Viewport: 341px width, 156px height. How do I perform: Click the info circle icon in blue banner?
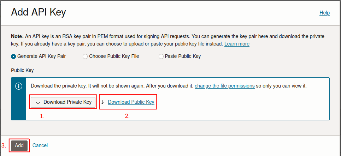(x=18, y=86)
